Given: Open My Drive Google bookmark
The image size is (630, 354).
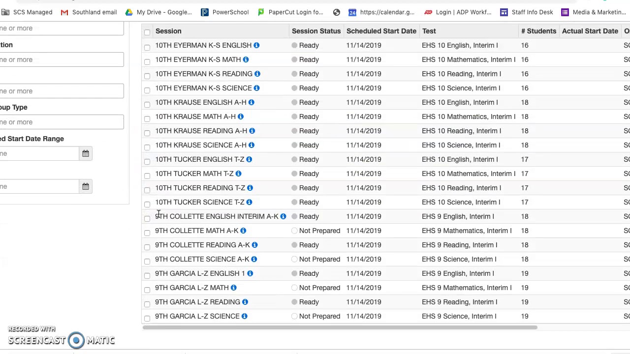Looking at the screenshot, I should point(158,12).
